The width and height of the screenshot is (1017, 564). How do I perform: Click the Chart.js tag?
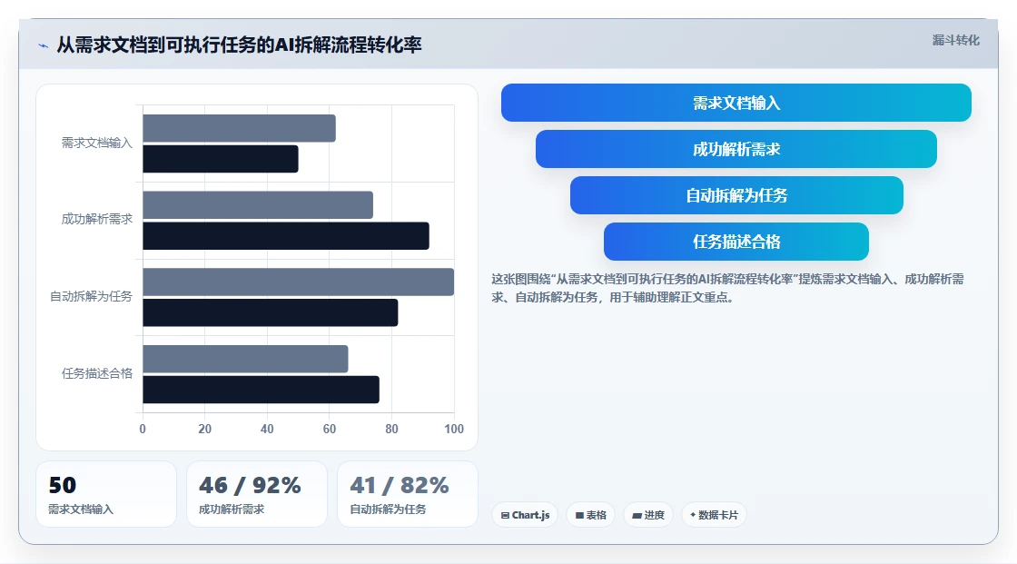pos(525,515)
